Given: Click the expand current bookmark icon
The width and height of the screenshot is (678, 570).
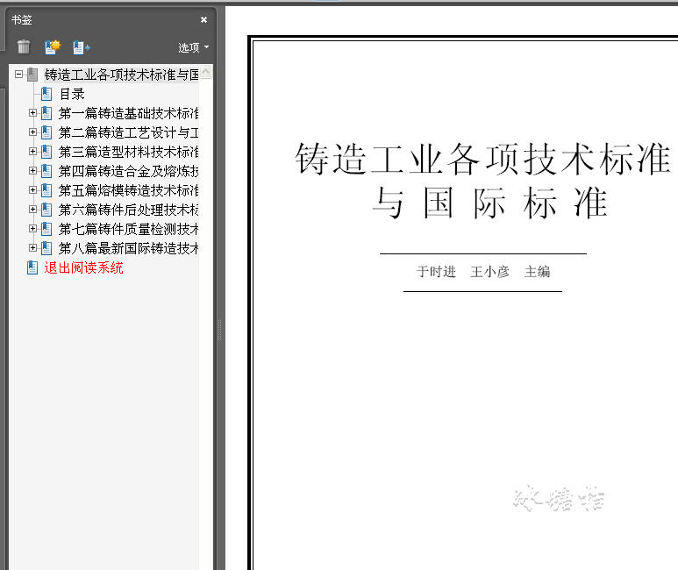Looking at the screenshot, I should pos(81,47).
